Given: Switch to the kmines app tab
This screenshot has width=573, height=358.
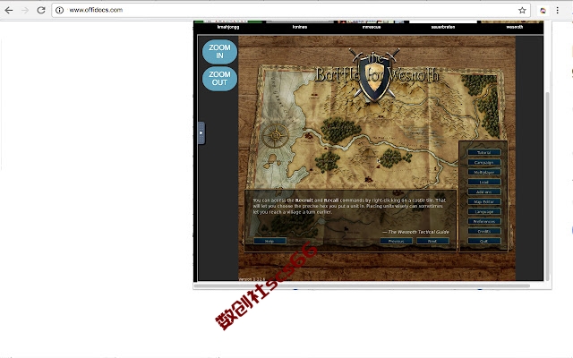Looking at the screenshot, I should [x=300, y=27].
